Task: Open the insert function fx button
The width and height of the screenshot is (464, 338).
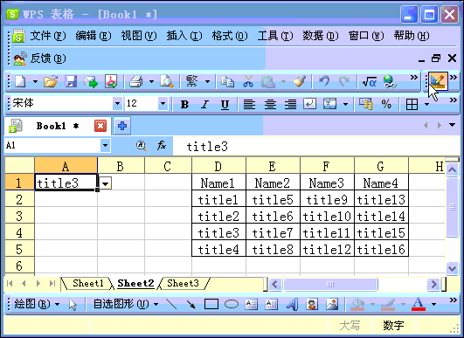Action: (x=162, y=145)
